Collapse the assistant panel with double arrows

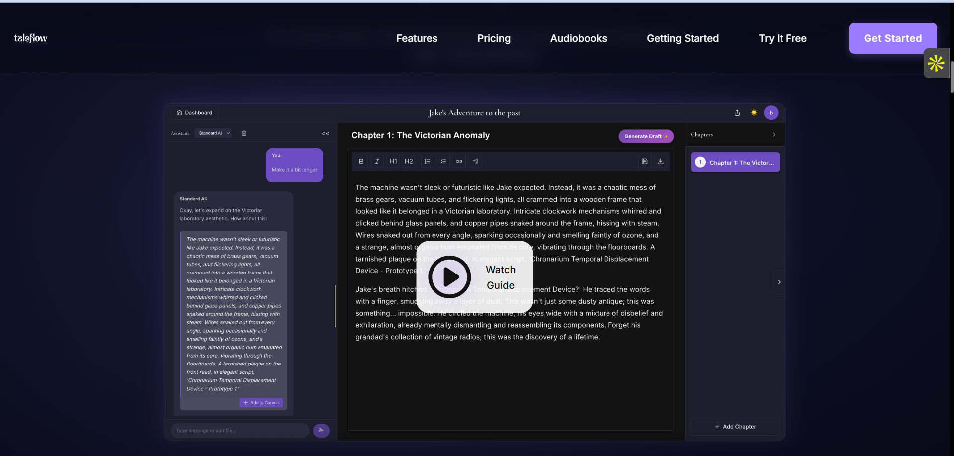tap(325, 133)
